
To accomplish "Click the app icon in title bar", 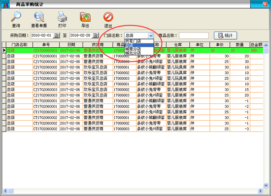I will coord(5,4).
